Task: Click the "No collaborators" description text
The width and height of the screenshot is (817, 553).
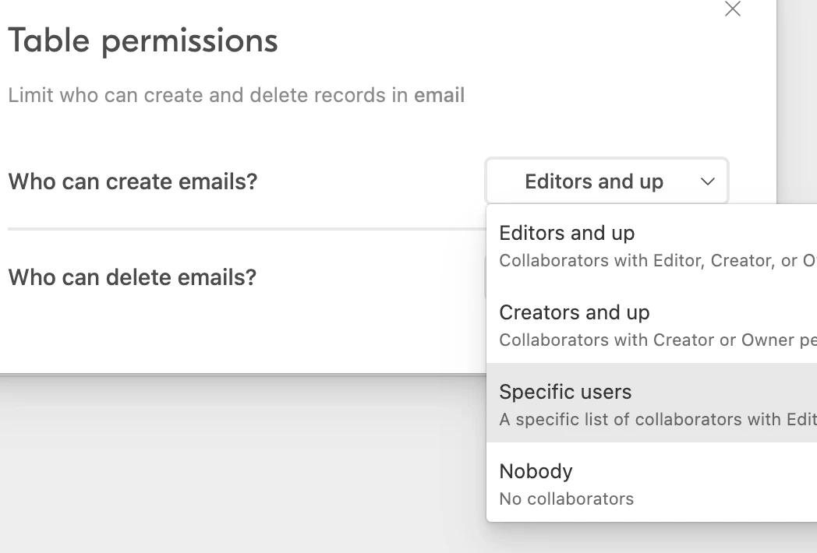Action: pyautogui.click(x=567, y=498)
